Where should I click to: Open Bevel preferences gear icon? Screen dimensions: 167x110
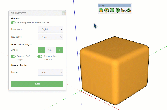click(x=129, y=10)
